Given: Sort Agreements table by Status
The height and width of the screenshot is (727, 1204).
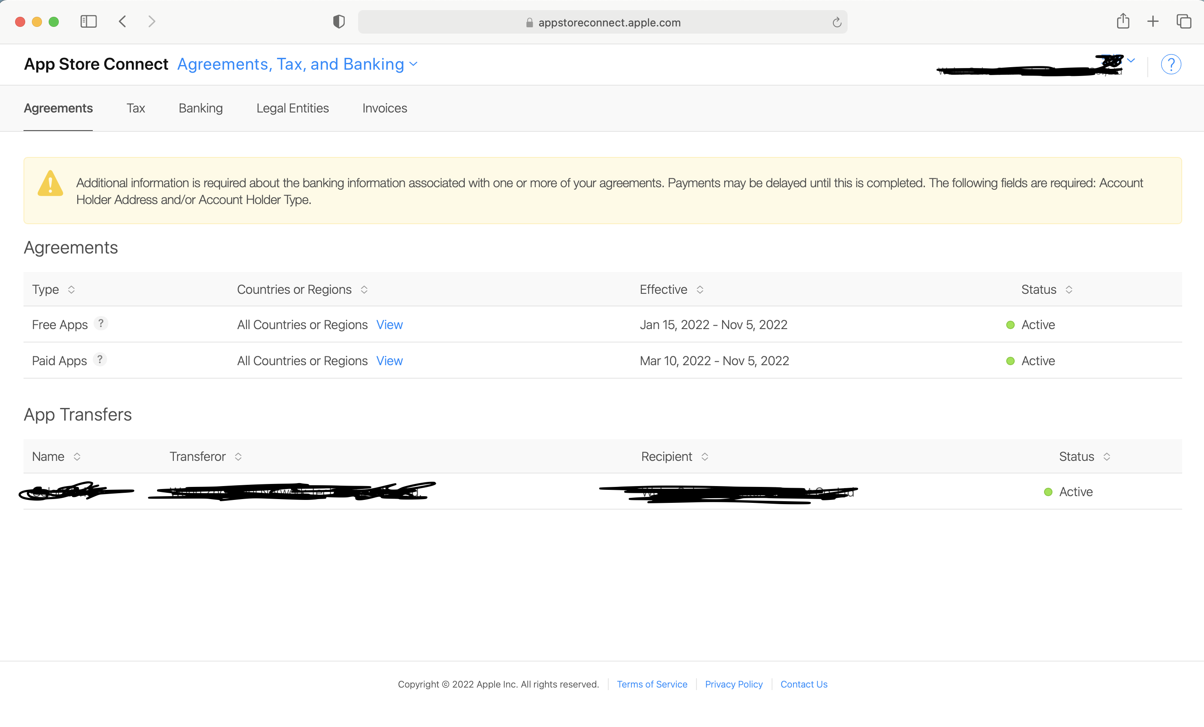Looking at the screenshot, I should (x=1047, y=289).
